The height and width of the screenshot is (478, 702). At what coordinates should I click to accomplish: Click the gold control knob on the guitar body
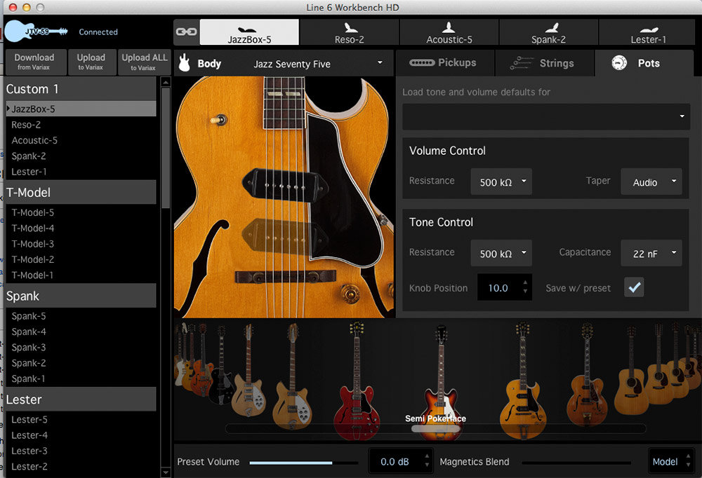coord(350,294)
